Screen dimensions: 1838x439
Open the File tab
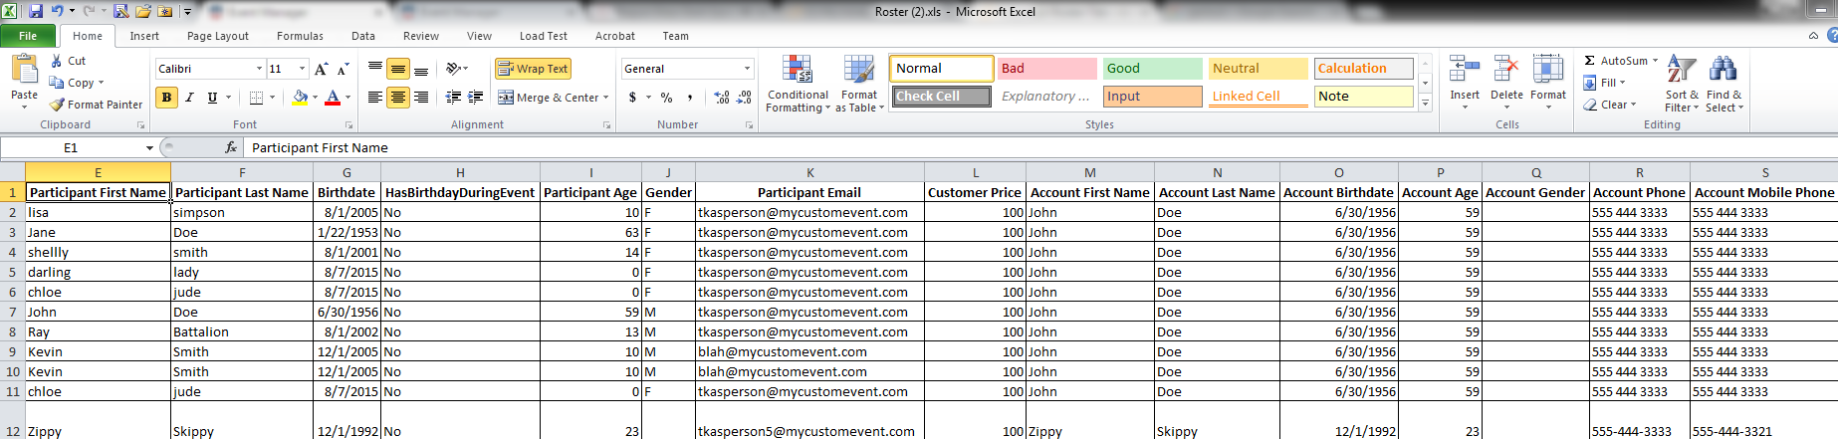(x=28, y=36)
